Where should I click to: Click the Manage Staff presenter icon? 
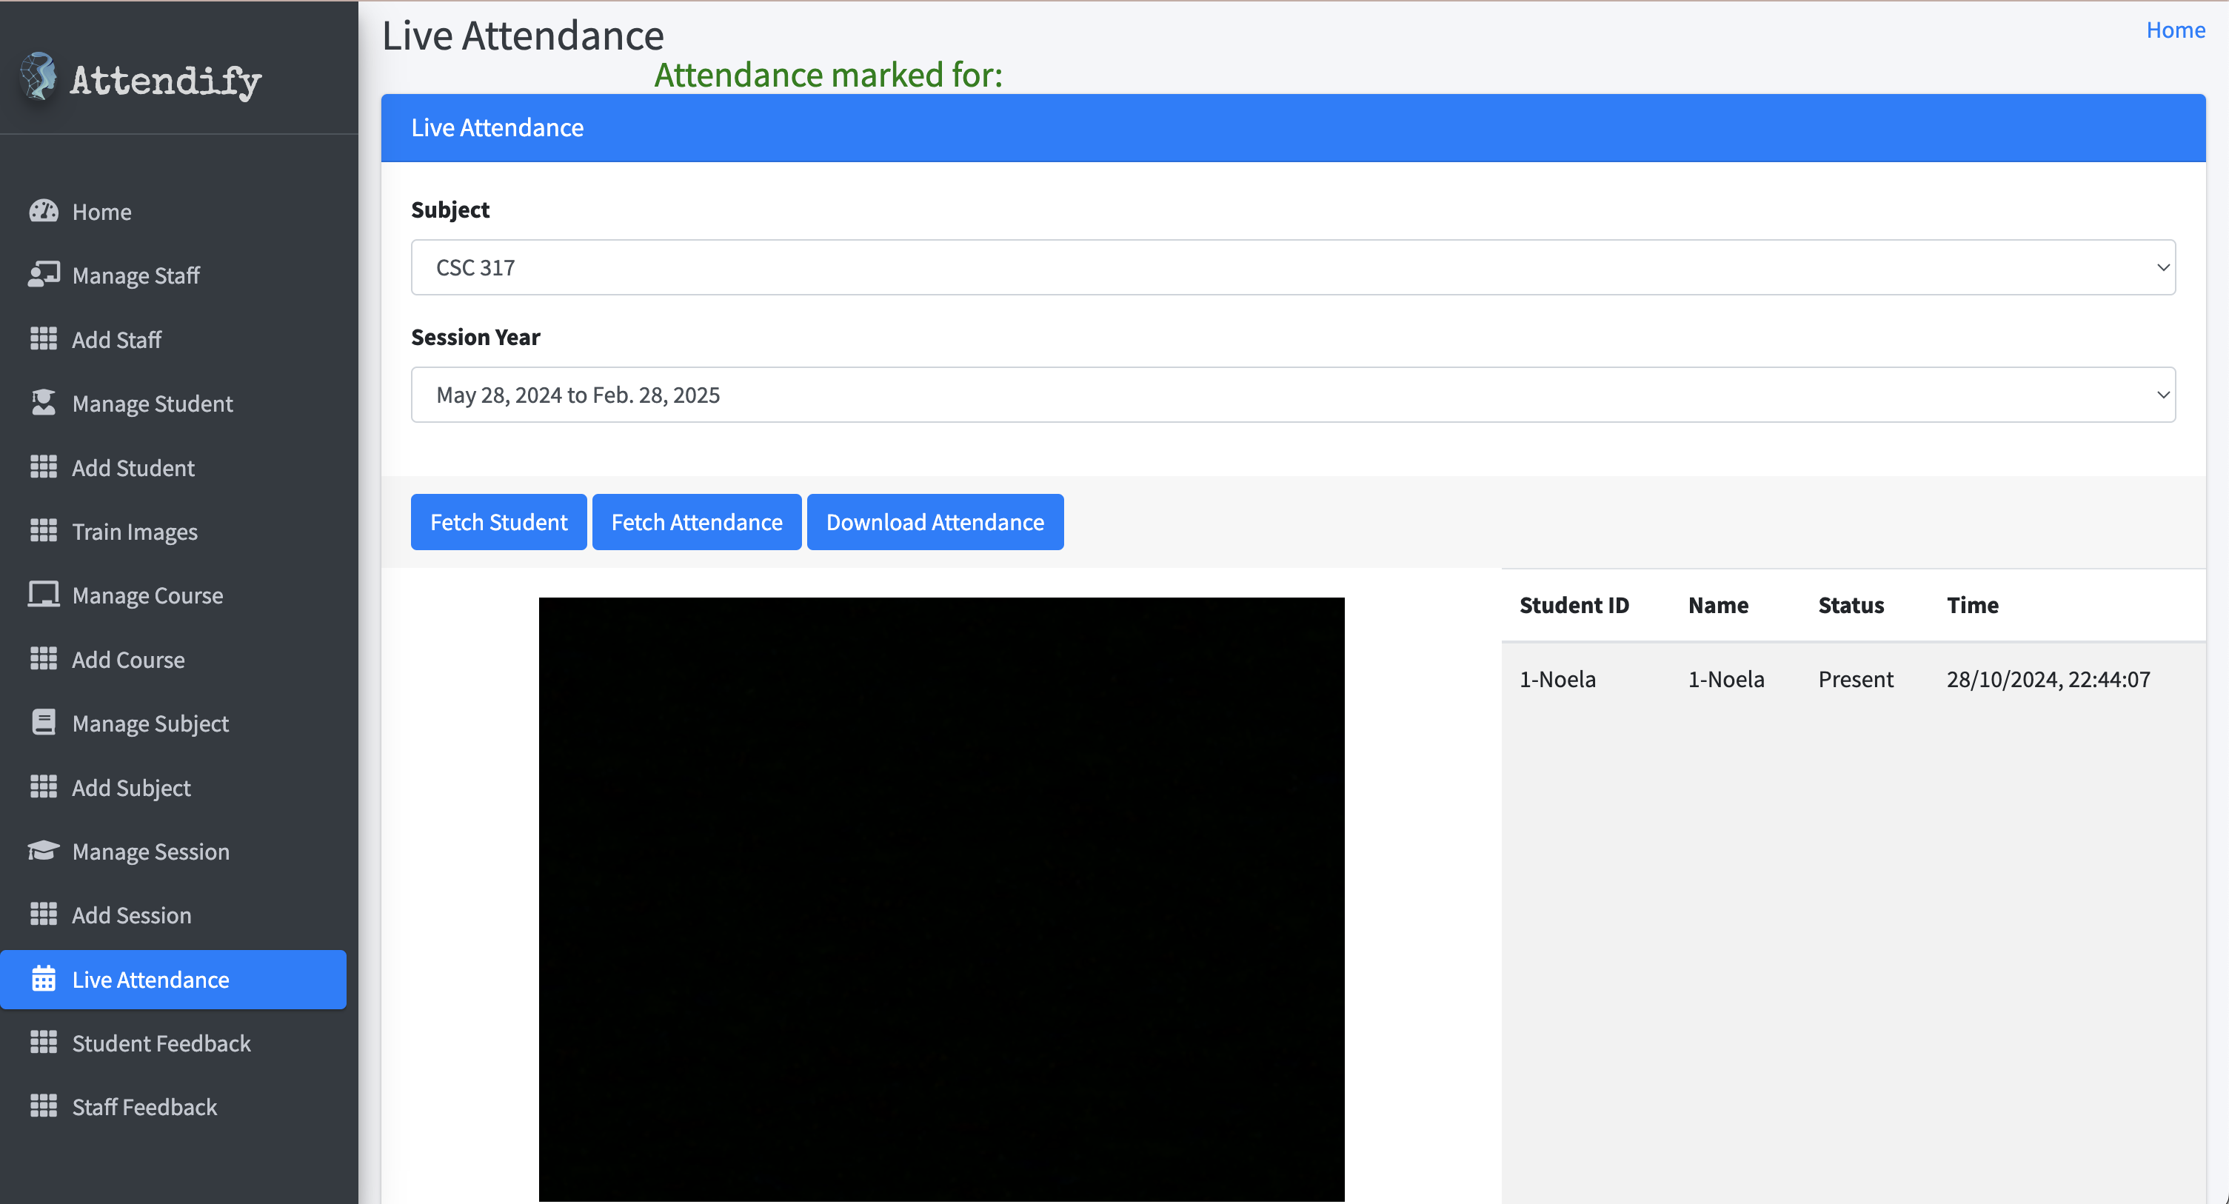pos(43,275)
